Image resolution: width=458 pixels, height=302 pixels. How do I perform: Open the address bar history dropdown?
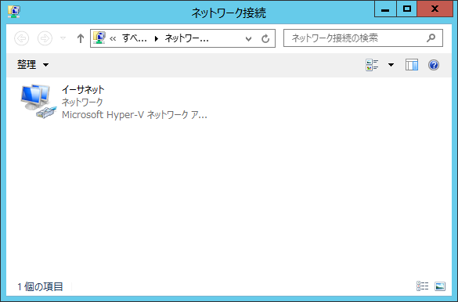click(x=248, y=38)
